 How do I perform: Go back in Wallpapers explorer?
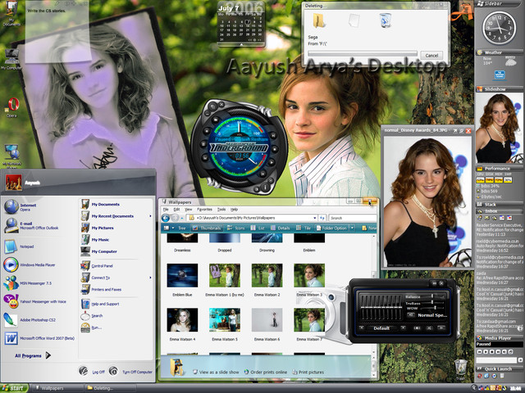point(166,218)
